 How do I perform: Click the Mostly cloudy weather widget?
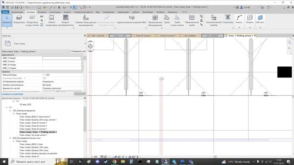pyautogui.click(x=236, y=162)
